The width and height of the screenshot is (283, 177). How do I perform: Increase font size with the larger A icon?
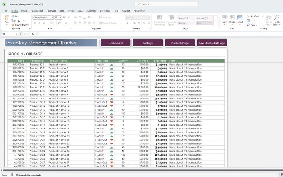pos(64,17)
